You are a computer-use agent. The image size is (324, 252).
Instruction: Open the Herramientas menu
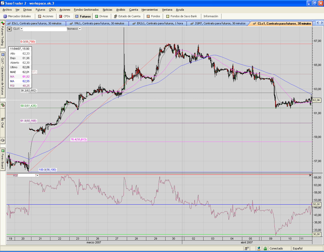149,10
